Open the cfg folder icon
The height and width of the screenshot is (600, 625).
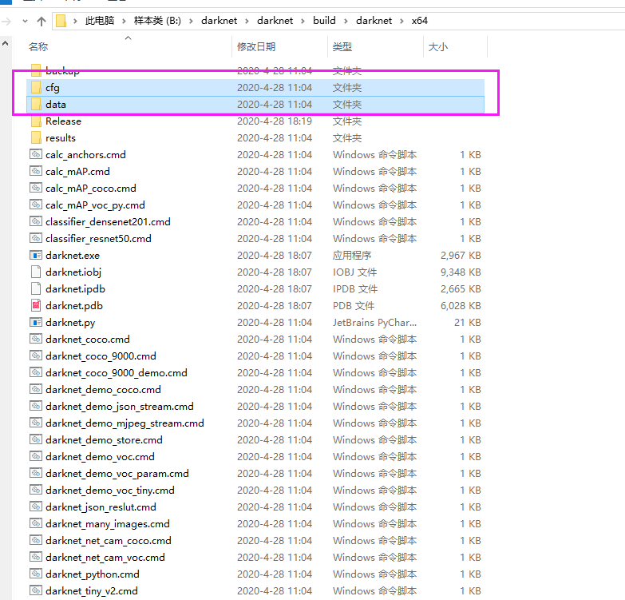click(x=36, y=87)
